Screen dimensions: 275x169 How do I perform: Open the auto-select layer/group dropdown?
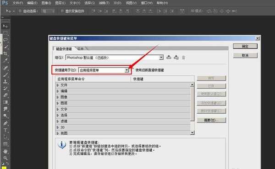coord(47,11)
